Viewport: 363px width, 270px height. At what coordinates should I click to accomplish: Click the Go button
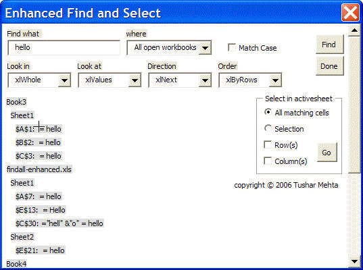(327, 153)
